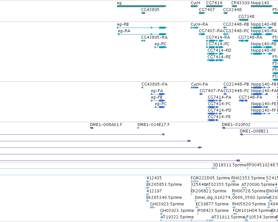Click the CG7148-RA transcript label

(250, 37)
